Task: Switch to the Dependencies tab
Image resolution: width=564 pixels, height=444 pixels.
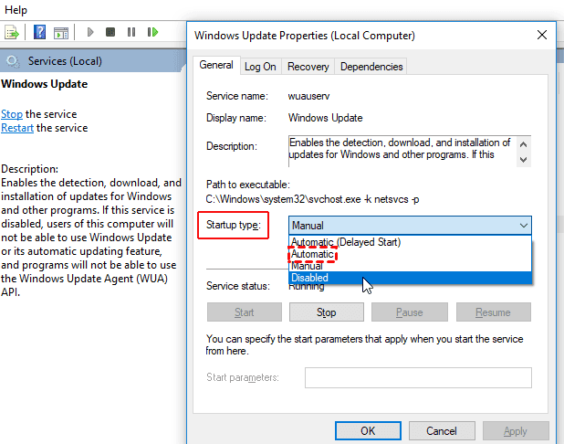Action: [x=371, y=67]
